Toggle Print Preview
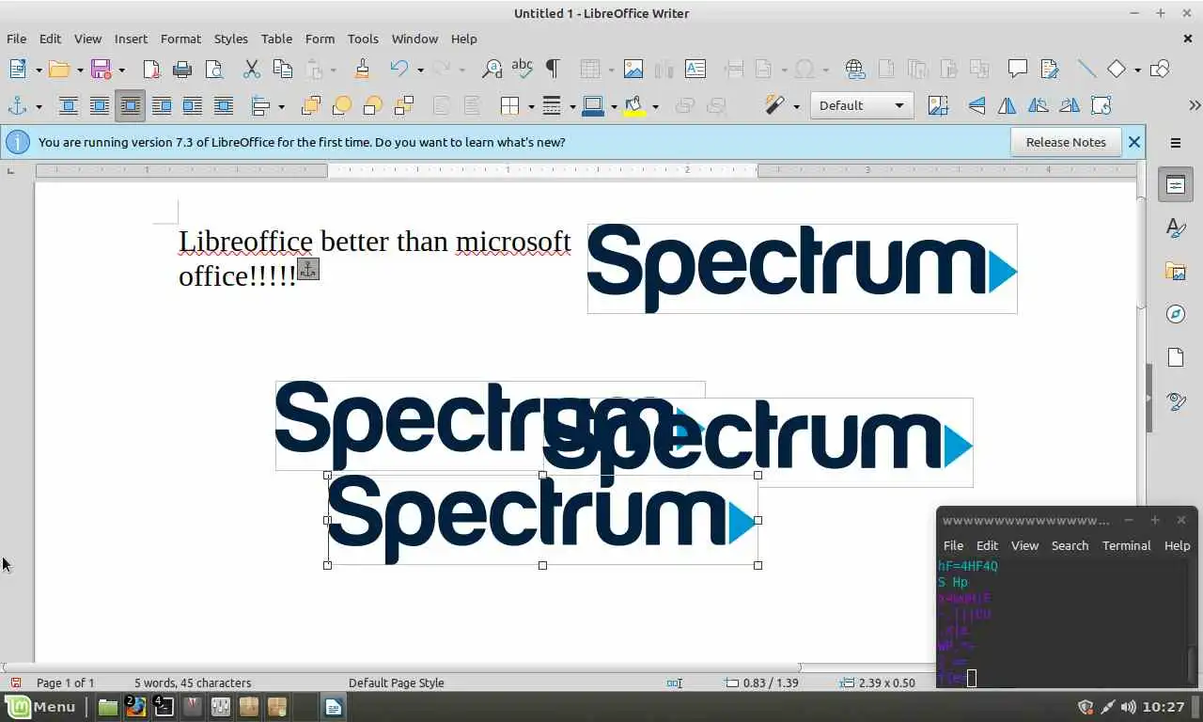1203x722 pixels. 213,69
